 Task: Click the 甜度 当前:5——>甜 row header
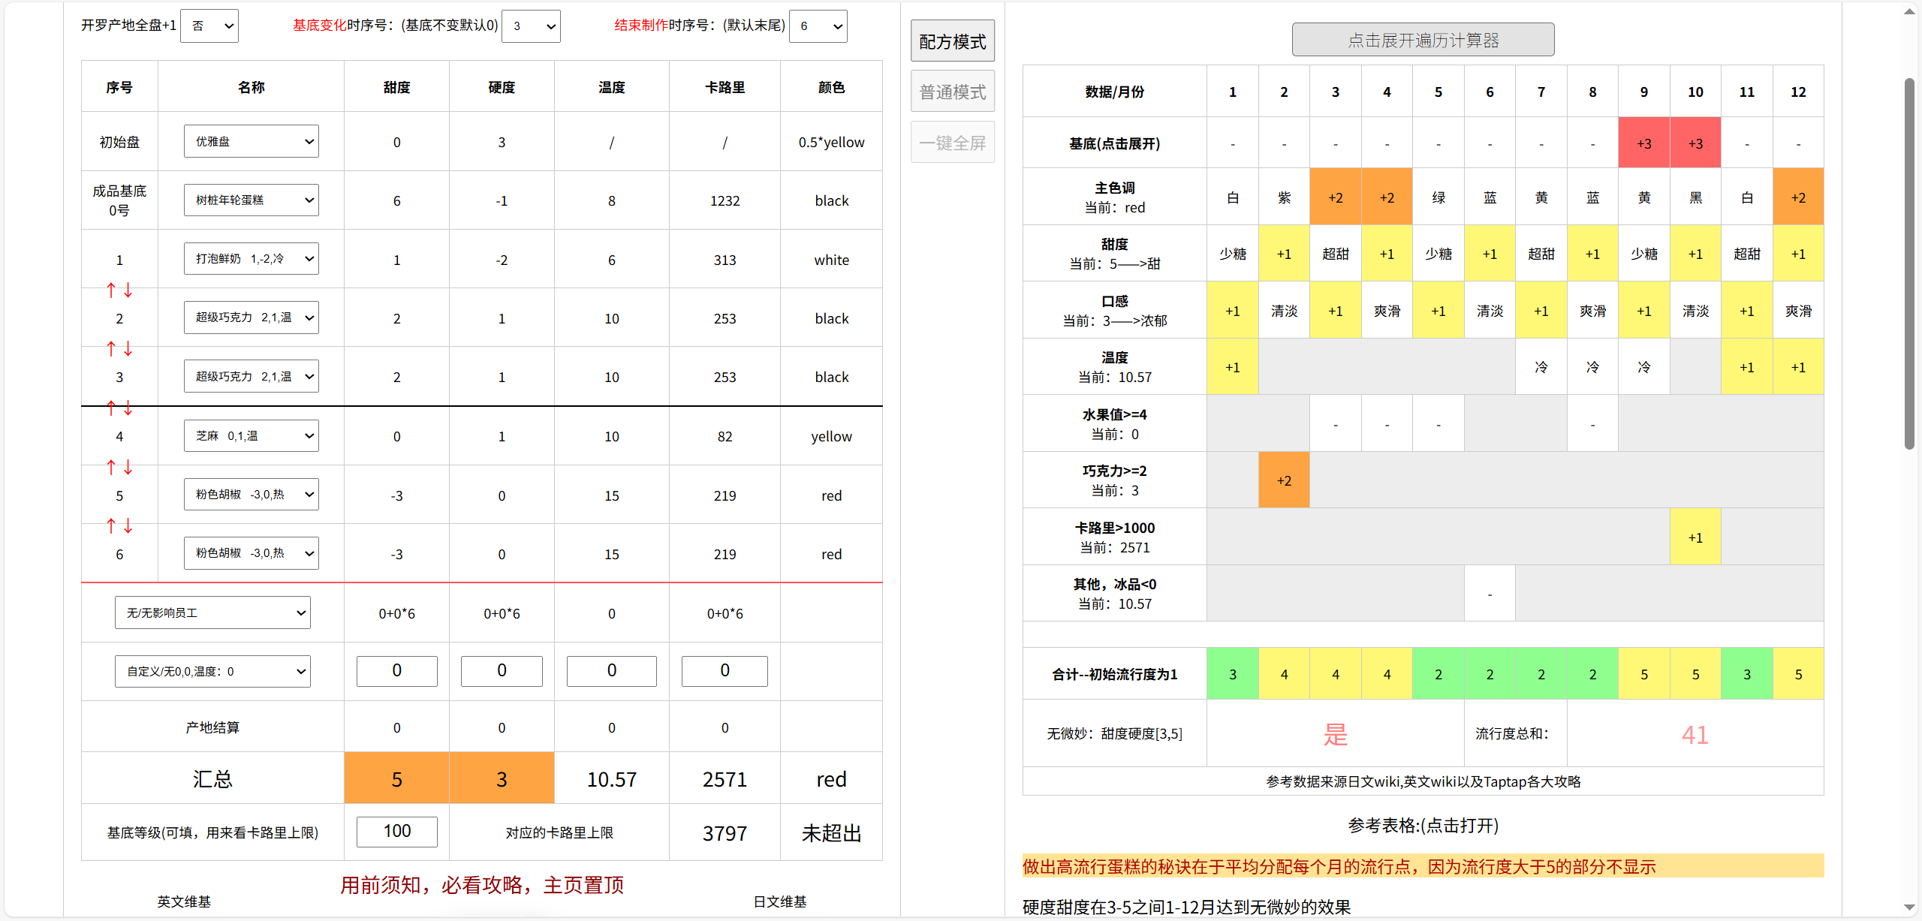pos(1114,254)
